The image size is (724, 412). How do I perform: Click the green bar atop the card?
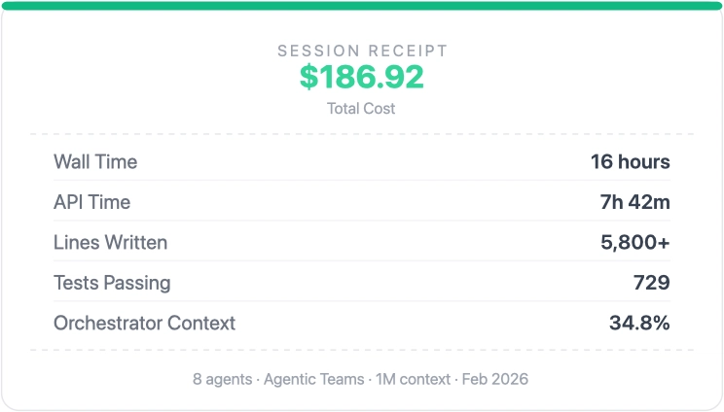tap(361, 6)
